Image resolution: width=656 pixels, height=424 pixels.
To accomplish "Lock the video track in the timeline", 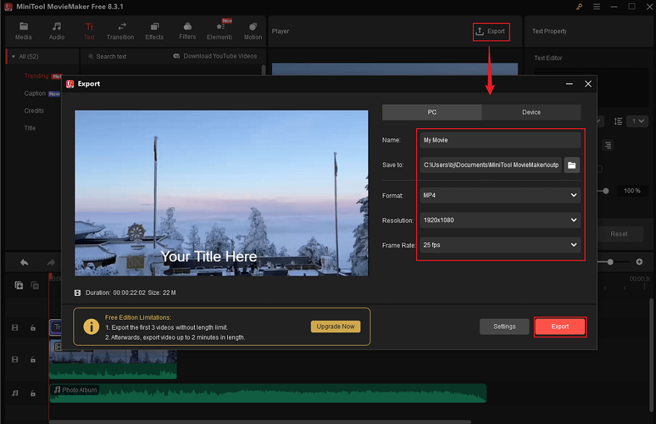I will [34, 359].
